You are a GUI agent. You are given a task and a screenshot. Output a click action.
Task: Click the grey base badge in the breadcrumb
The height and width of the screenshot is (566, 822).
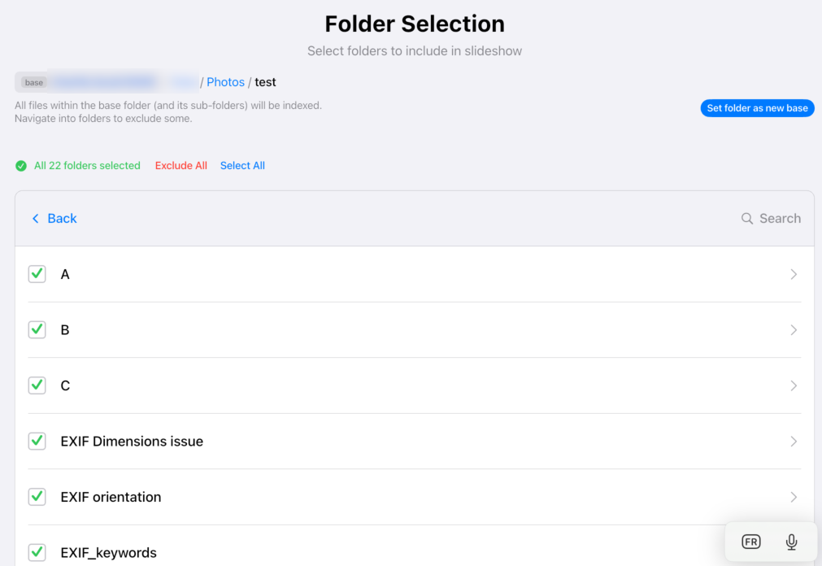pyautogui.click(x=33, y=81)
